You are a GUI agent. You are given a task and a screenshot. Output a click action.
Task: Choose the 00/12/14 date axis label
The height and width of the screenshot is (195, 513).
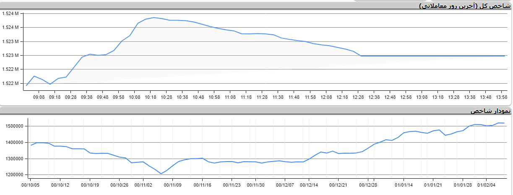[x=309, y=184]
